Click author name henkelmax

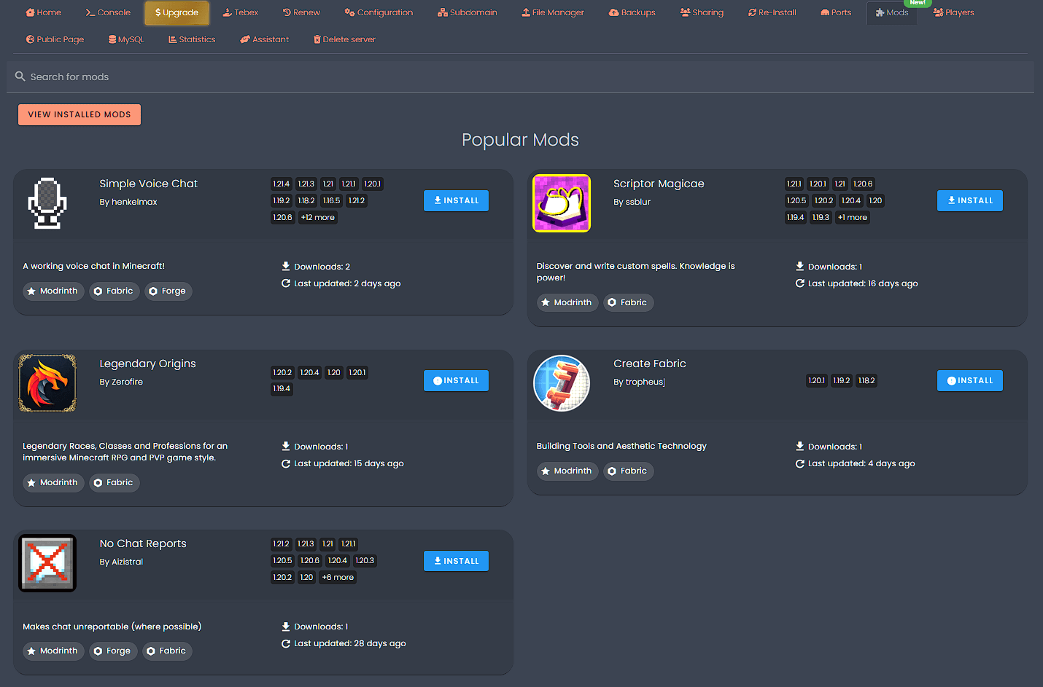pyautogui.click(x=134, y=202)
